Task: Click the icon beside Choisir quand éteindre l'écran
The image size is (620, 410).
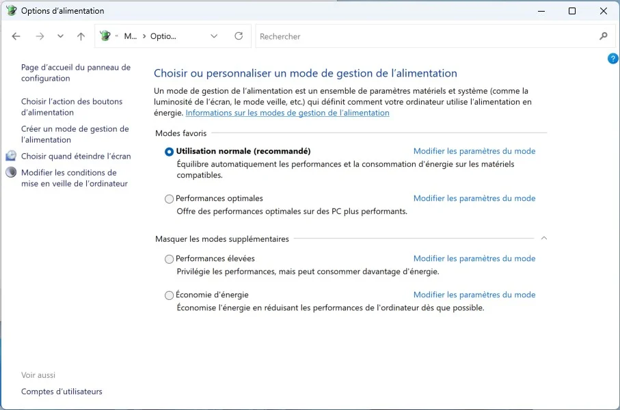Action: click(x=11, y=156)
